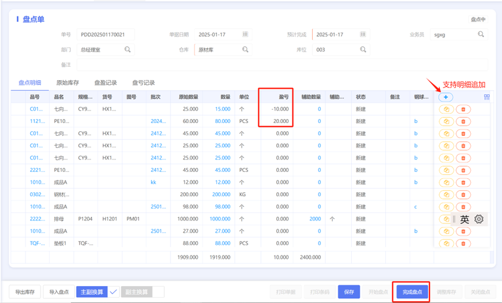Copy the row with 原始数量 60.000
This screenshot has height=303, width=502.
[446, 121]
